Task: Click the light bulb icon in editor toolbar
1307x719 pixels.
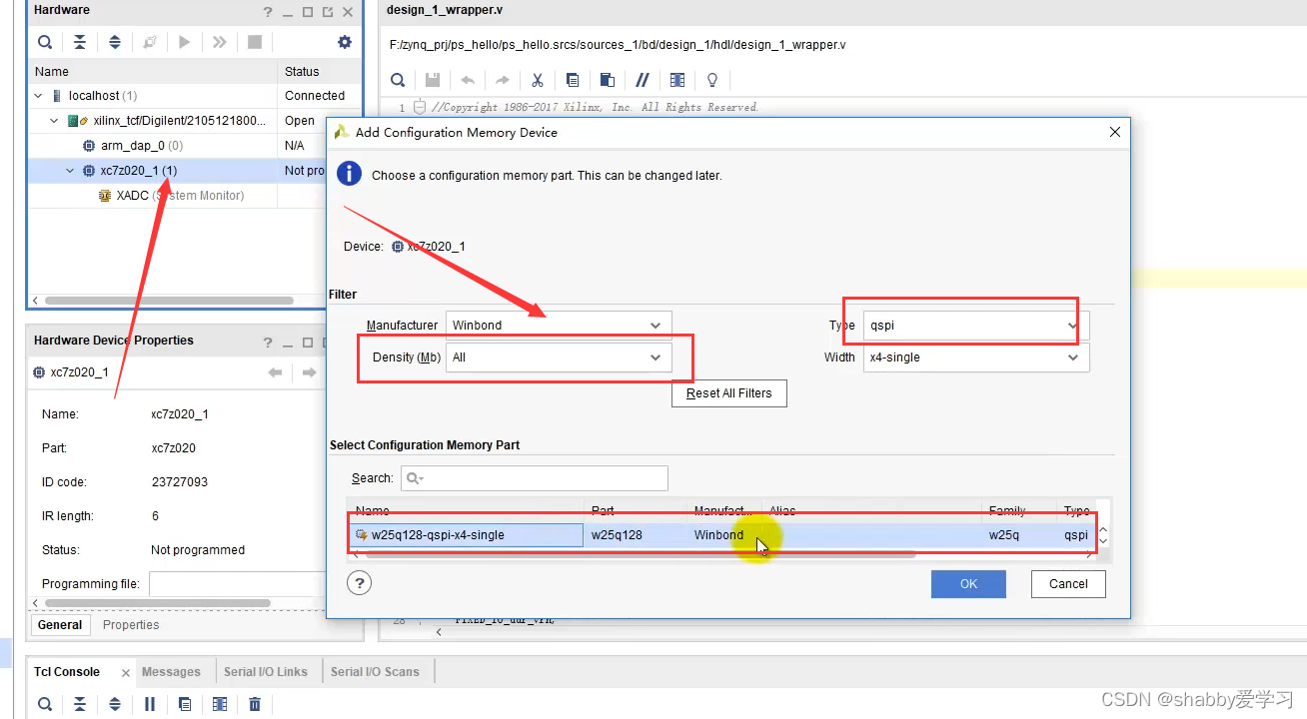Action: 712,80
